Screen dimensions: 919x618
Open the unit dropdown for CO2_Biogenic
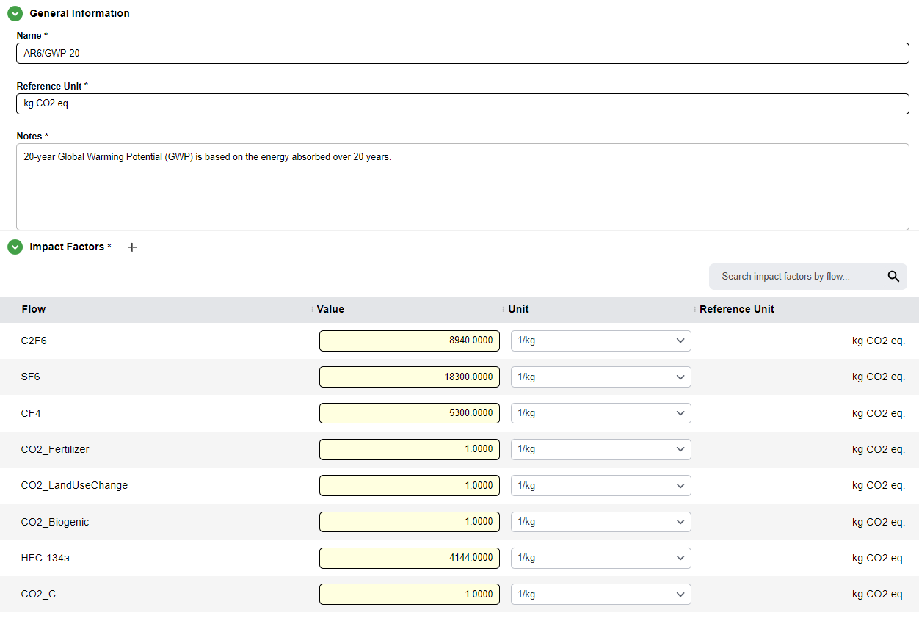(601, 522)
